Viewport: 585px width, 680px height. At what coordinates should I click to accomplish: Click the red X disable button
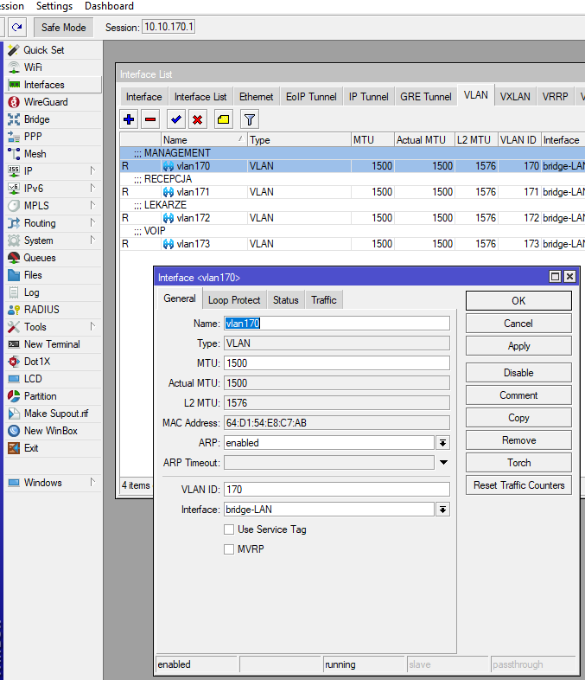(198, 119)
